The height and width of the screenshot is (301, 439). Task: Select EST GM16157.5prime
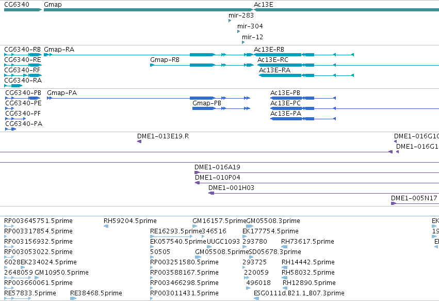[219, 221]
